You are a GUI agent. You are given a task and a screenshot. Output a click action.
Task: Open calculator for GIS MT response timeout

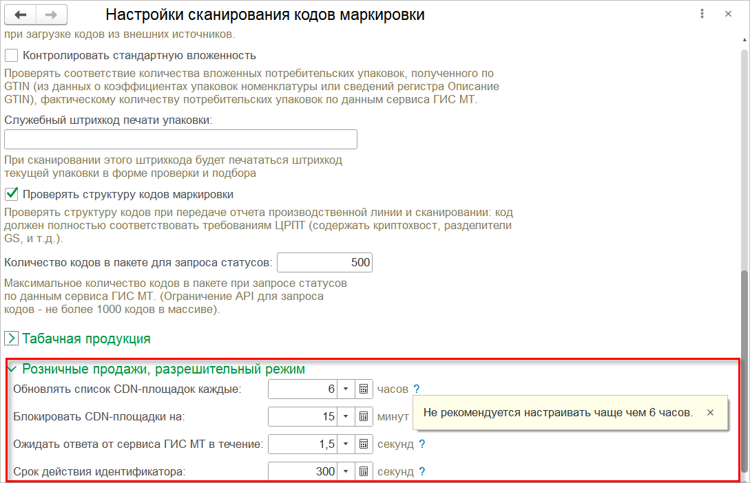(x=364, y=444)
